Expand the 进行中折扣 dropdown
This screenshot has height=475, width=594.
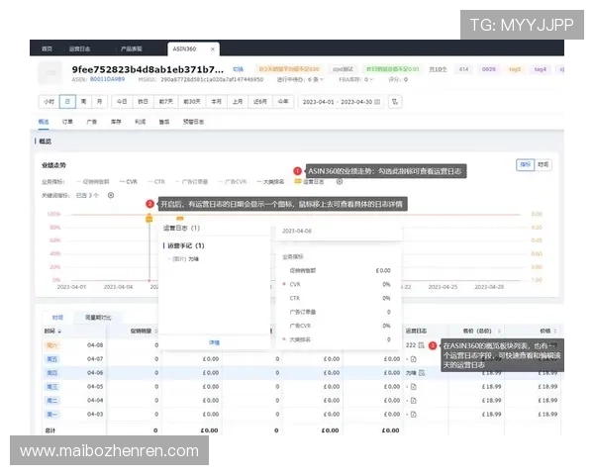tap(321, 79)
